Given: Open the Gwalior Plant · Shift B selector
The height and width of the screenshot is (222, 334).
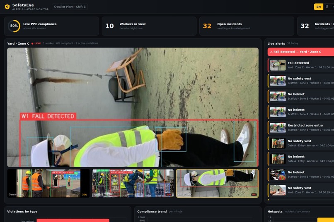Looking at the screenshot, I should [x=70, y=7].
